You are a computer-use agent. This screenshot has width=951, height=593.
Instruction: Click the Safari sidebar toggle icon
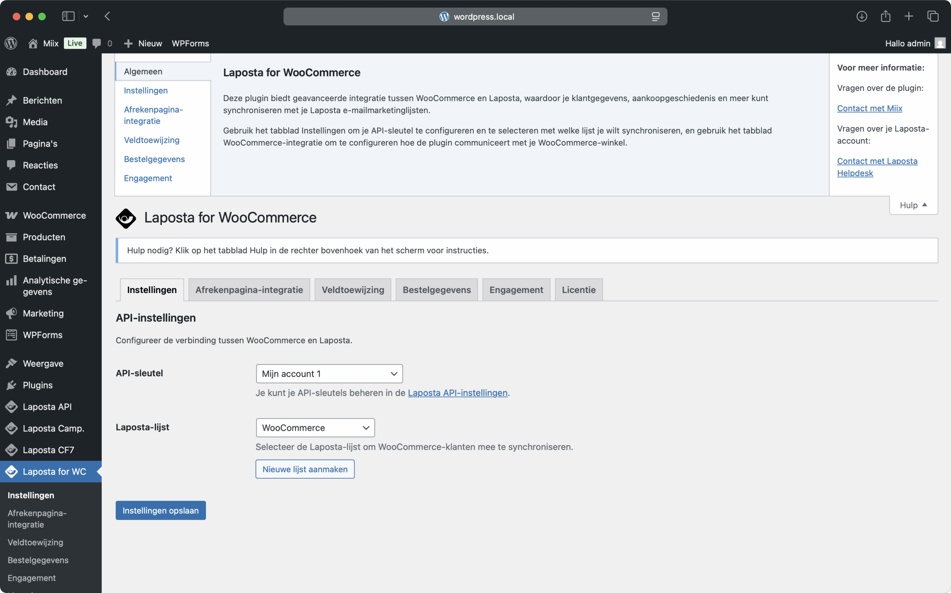coord(68,16)
